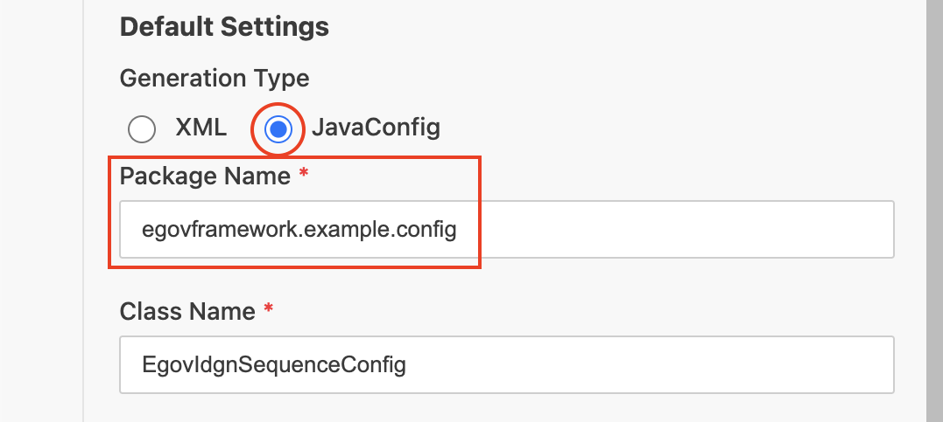The height and width of the screenshot is (422, 943).
Task: Click the Package Name field label
Action: (x=204, y=176)
